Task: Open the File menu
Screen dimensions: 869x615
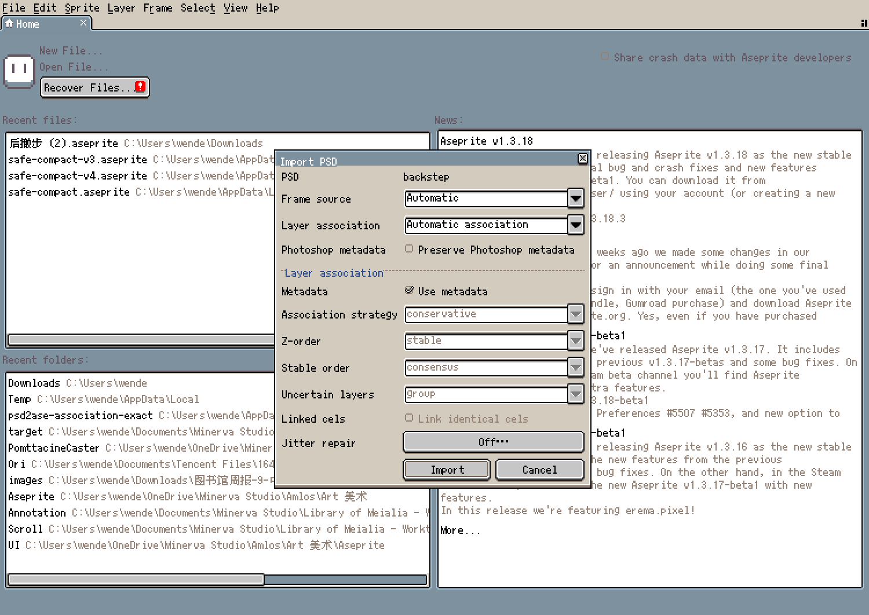Action: [x=14, y=8]
